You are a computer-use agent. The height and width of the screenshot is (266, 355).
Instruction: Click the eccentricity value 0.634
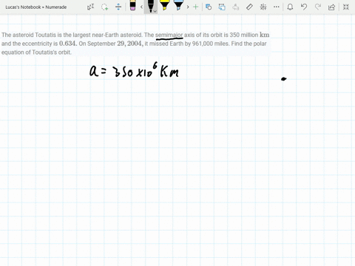(68, 44)
